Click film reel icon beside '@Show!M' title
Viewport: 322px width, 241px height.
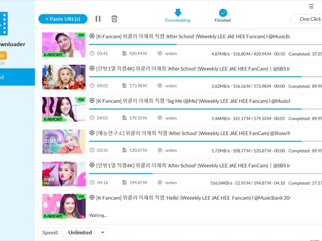point(92,133)
